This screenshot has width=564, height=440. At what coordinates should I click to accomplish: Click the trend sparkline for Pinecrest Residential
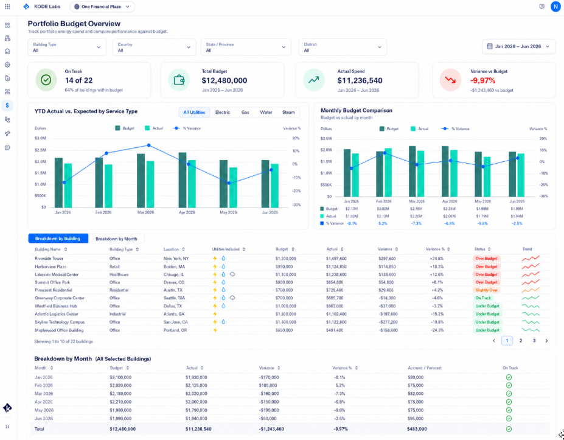click(531, 290)
